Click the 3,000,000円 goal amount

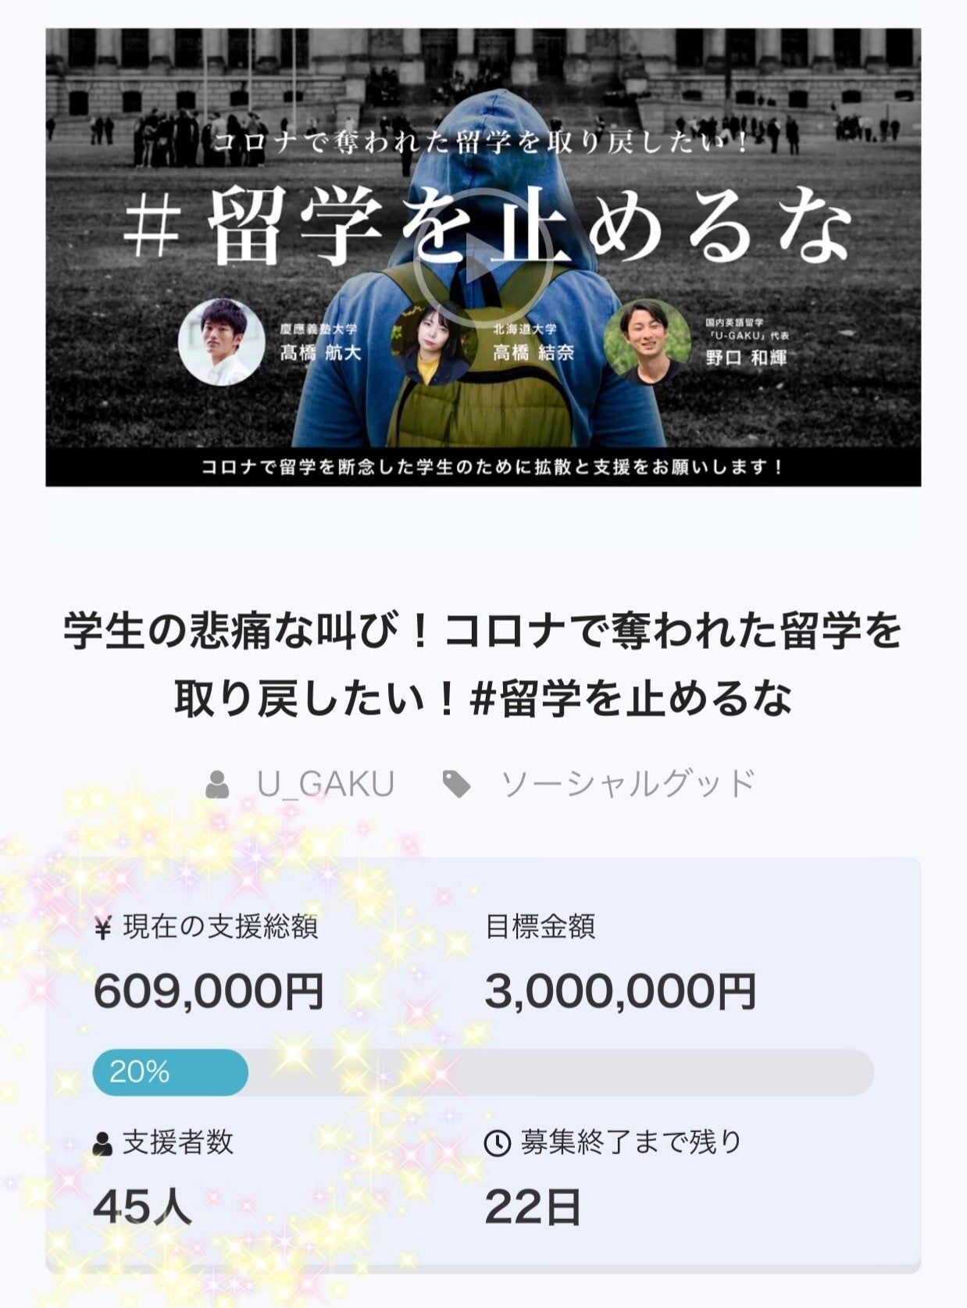[x=620, y=992]
